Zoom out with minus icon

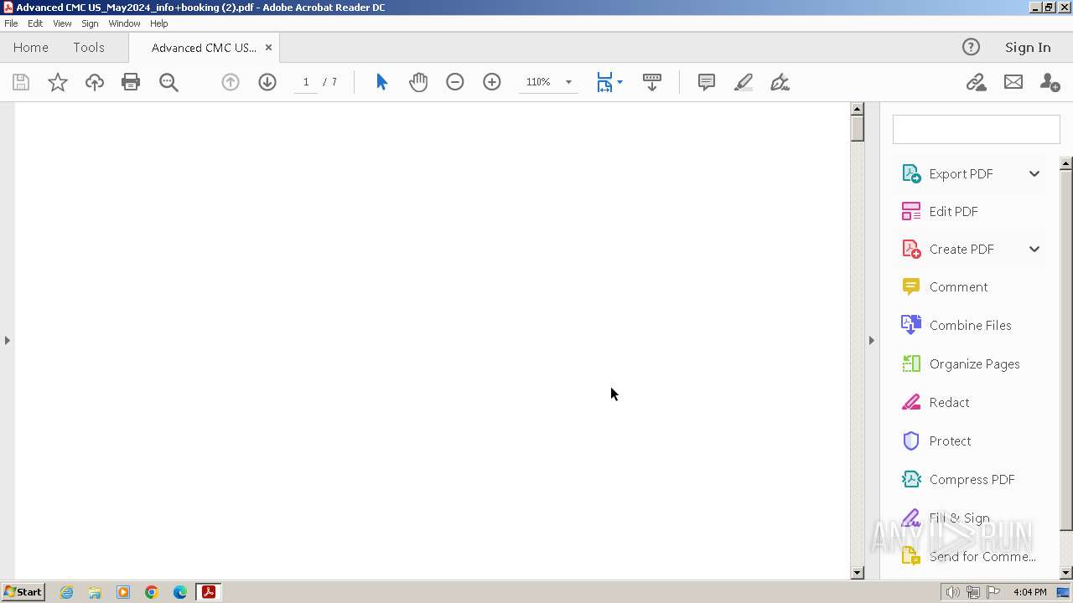[455, 82]
